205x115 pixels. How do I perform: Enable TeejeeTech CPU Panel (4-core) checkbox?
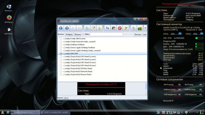(x=61, y=60)
